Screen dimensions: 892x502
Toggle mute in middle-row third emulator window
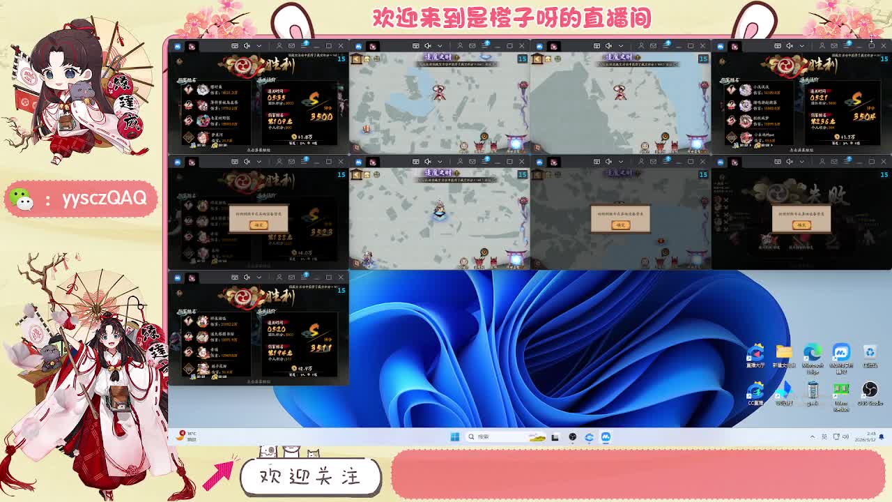[609, 162]
